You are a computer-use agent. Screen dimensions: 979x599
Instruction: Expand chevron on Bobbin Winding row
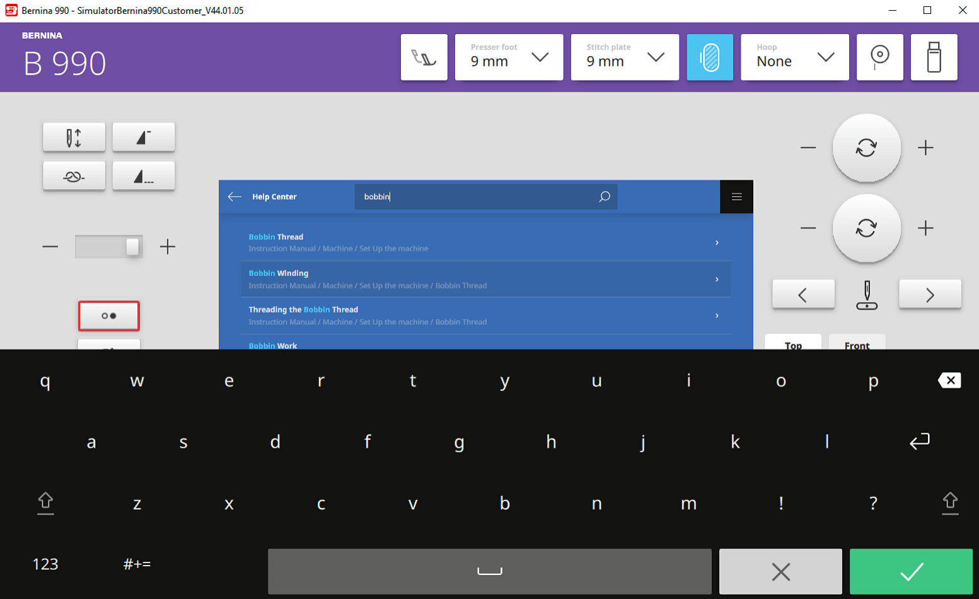tap(717, 279)
